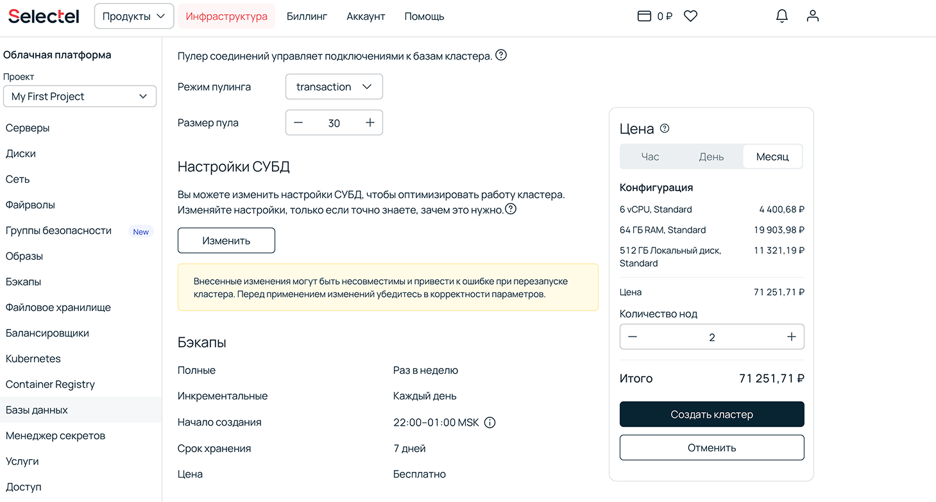Click the help icon beside Цена heading
Viewport: 936px width, 502px height.
(665, 128)
